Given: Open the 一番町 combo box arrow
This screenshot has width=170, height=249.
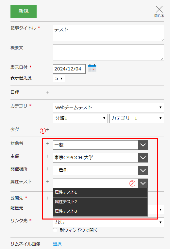Looking at the screenshot, I should point(143,171).
